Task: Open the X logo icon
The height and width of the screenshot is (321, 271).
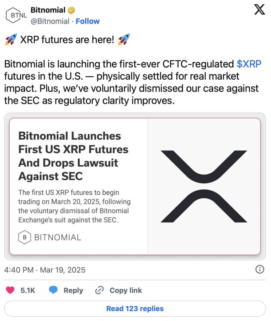Action: click(259, 10)
